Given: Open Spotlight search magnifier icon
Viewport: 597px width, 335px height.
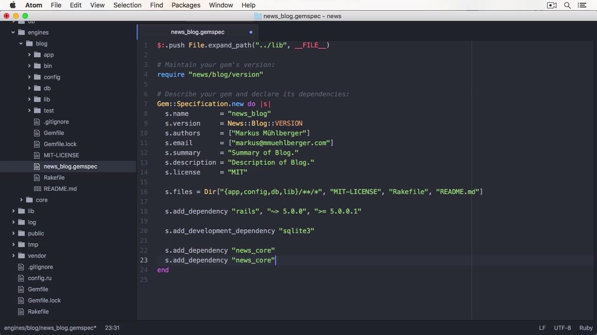Looking at the screenshot, I should [567, 5].
